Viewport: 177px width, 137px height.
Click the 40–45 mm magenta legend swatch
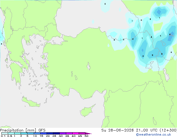(x=76, y=133)
